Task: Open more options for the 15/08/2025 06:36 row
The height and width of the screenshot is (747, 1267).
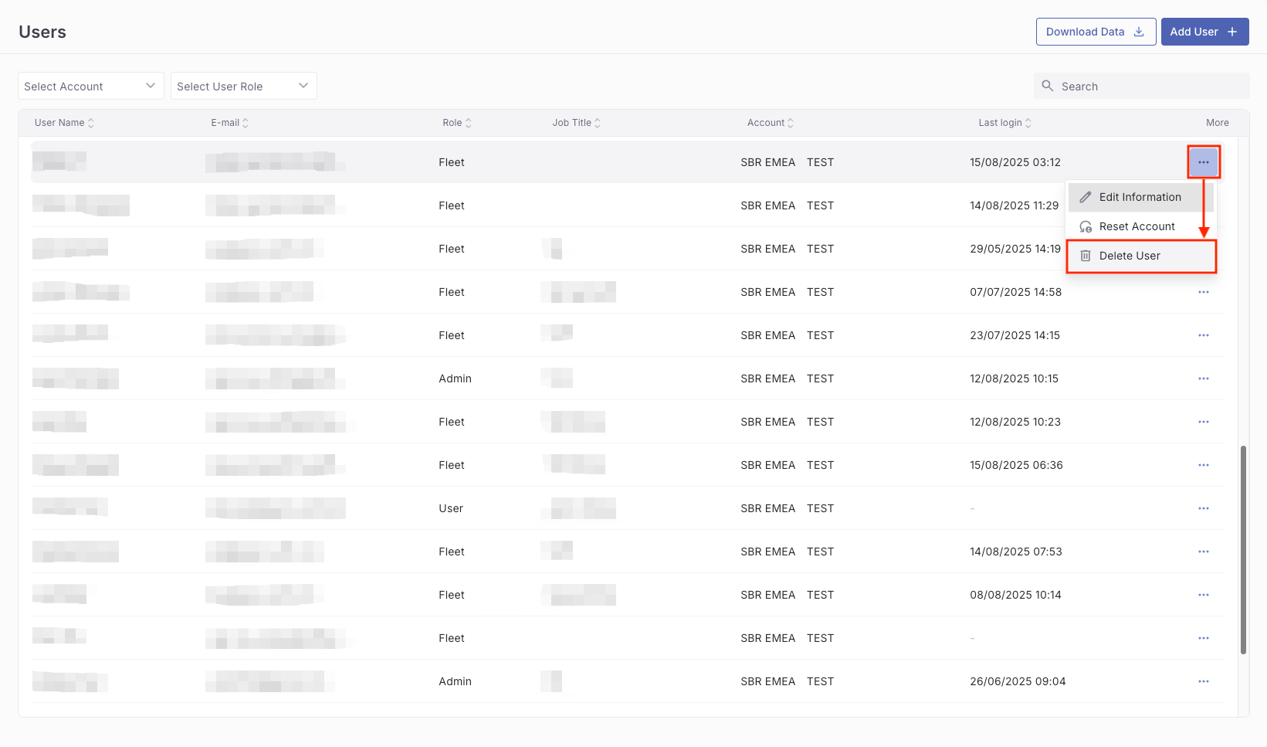Action: pyautogui.click(x=1204, y=465)
